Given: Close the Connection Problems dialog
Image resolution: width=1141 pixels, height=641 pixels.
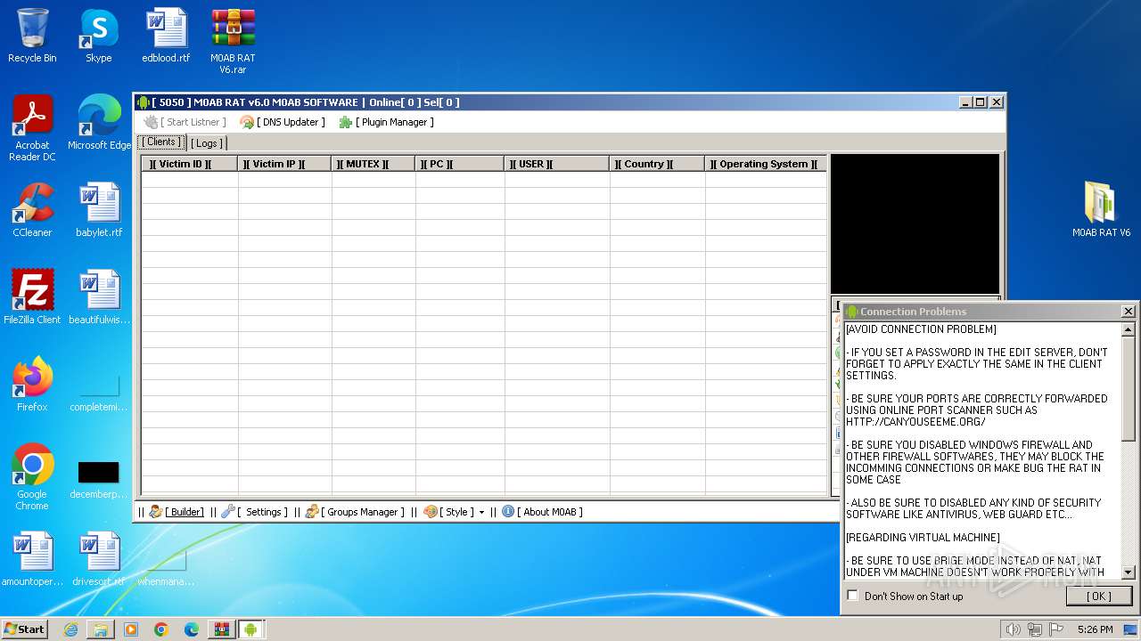Looking at the screenshot, I should click(x=1128, y=312).
